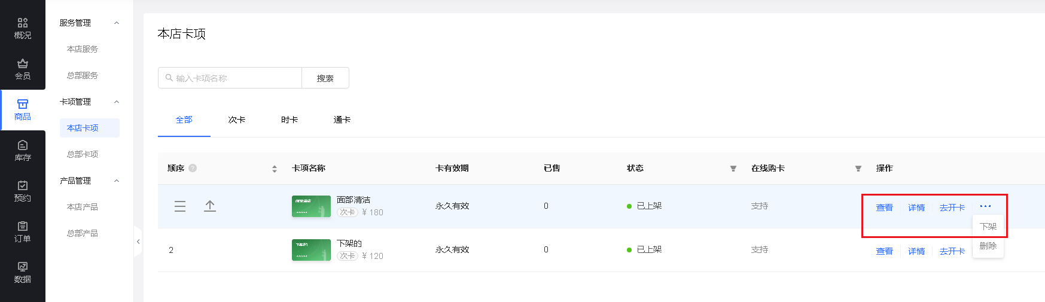Viewport: 1045px width, 302px height.
Task: Open the three-dot more actions menu
Action: [985, 206]
